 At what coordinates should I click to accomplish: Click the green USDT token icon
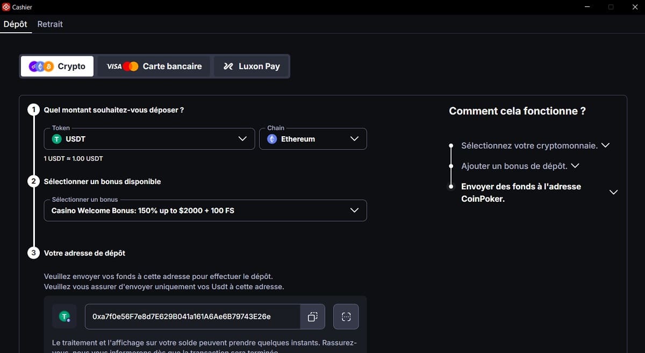56,138
